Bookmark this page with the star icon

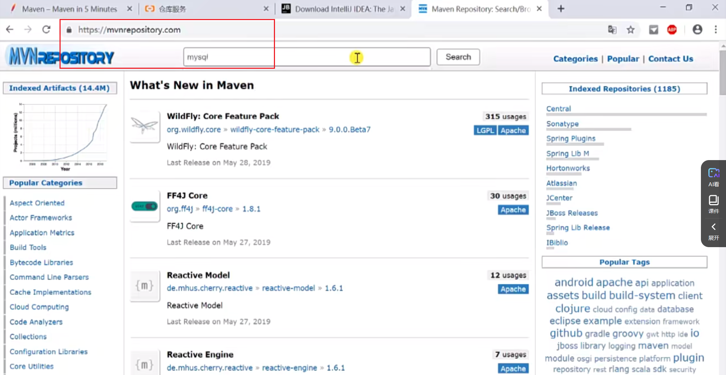coord(631,30)
